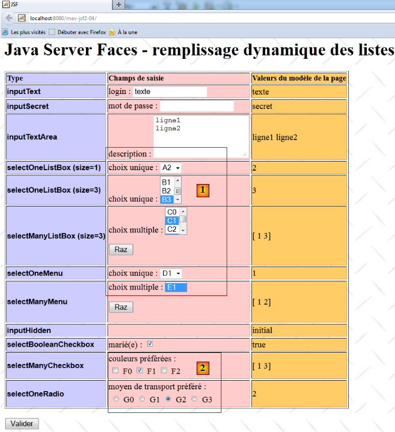Toggle the marié(e) checkbox

pos(150,344)
